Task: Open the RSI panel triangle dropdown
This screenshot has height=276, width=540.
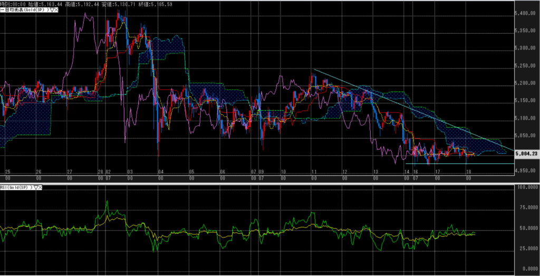Action: pyautogui.click(x=35, y=186)
